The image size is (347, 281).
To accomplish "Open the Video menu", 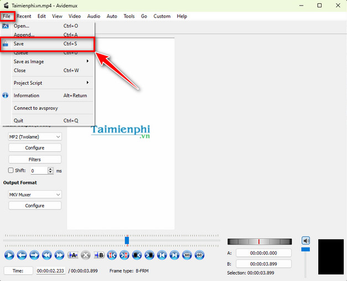I will point(75,16).
